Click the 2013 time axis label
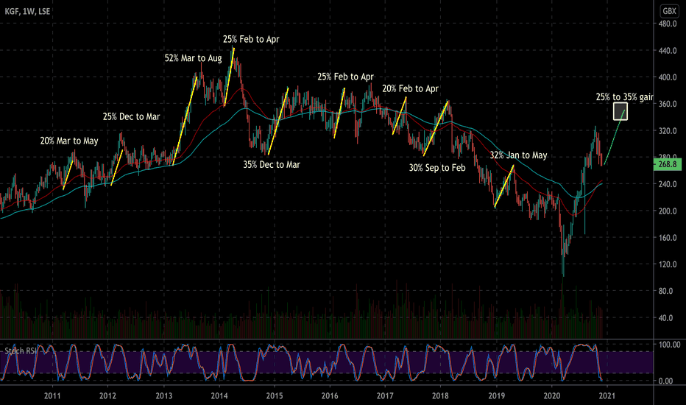Viewport: 686px width, 405px height. point(163,396)
